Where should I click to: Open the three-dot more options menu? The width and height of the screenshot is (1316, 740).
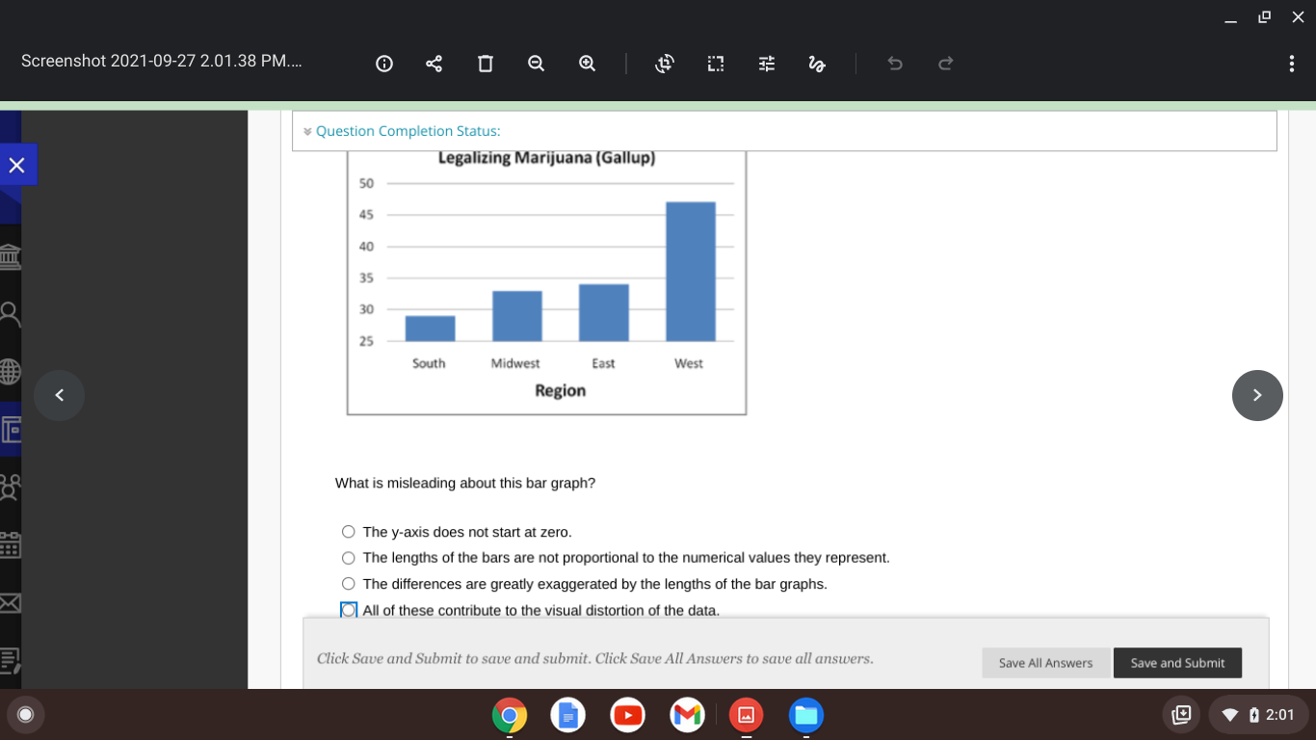coord(1291,64)
